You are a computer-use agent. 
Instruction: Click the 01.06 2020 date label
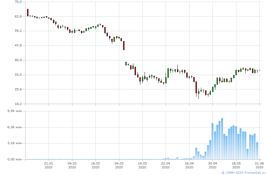tap(259, 165)
